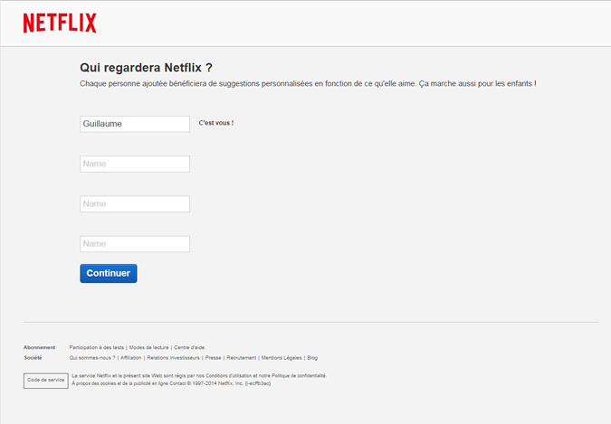Open the Participation à des tests link

coord(96,347)
